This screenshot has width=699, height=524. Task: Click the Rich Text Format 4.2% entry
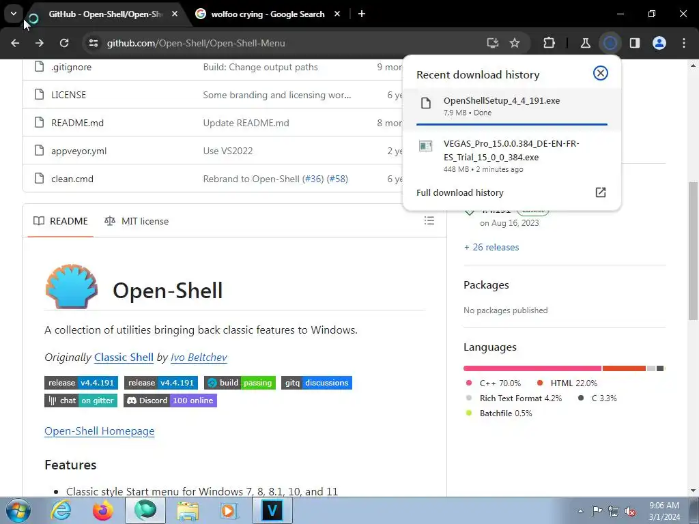click(513, 398)
